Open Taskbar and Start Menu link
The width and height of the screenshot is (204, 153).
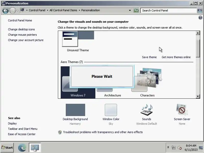(x=23, y=129)
